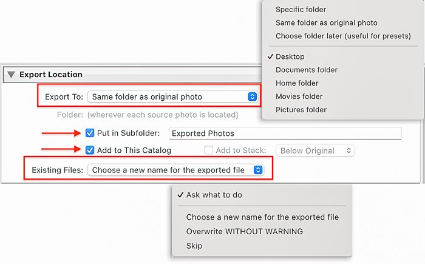Select Same folder as original photo option
425x264 pixels.
pyautogui.click(x=326, y=23)
